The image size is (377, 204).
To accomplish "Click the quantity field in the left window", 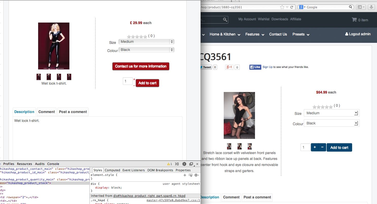I will [x=128, y=81].
